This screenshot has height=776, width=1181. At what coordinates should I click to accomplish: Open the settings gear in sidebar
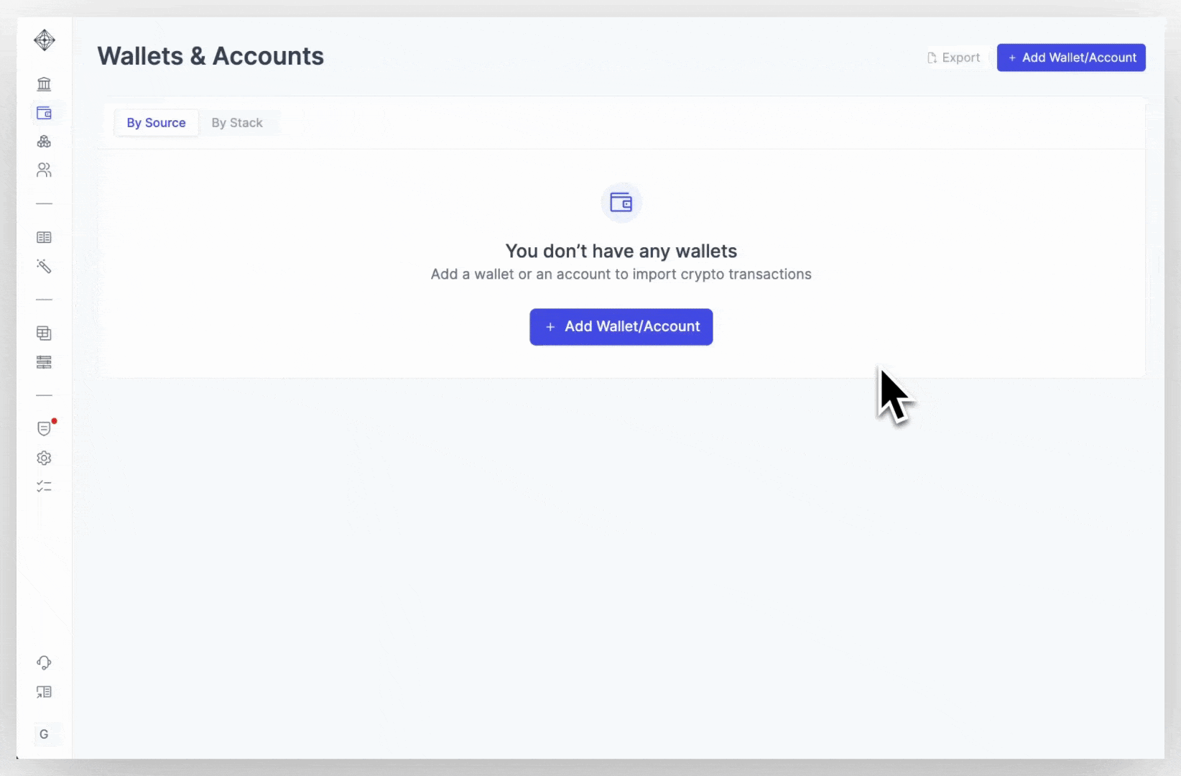pos(44,458)
